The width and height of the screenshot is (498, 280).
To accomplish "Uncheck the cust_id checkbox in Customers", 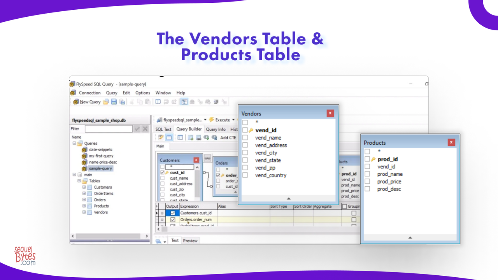I will 162,173.
